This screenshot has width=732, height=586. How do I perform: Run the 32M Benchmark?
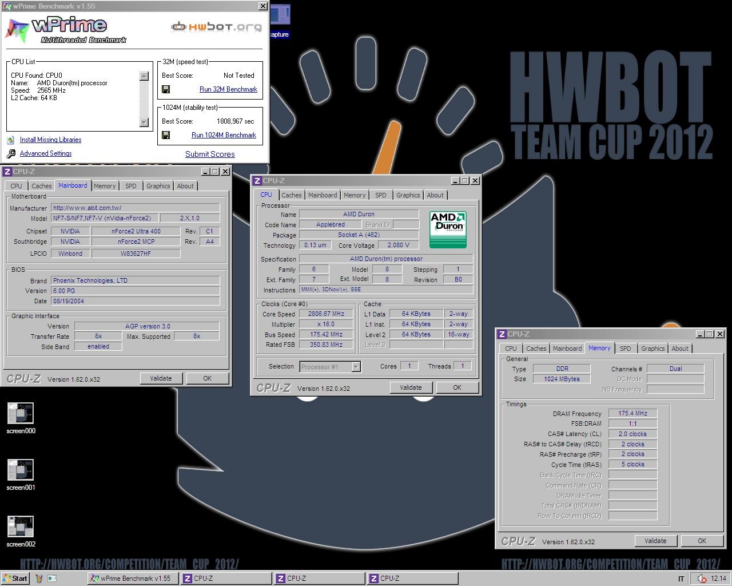[228, 89]
